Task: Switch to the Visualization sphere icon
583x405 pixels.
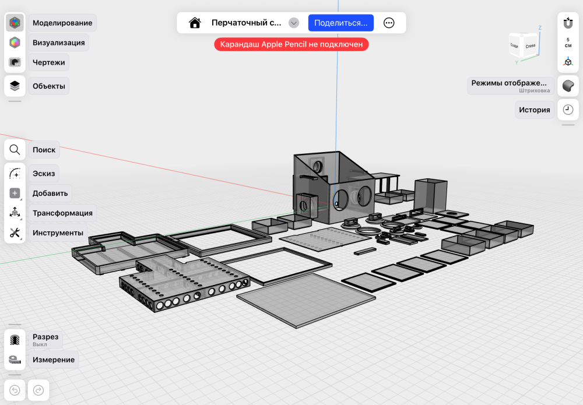Action: point(15,43)
